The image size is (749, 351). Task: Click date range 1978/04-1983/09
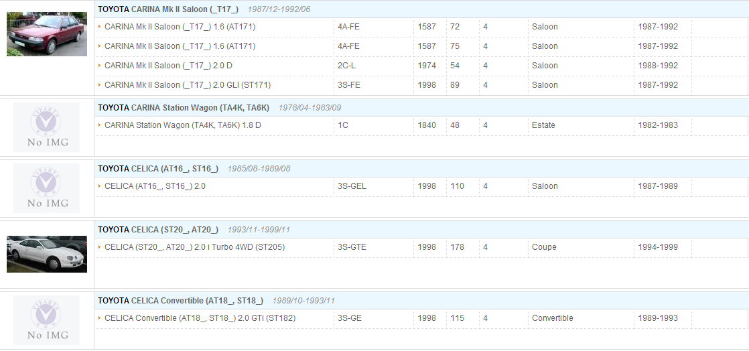pos(310,108)
